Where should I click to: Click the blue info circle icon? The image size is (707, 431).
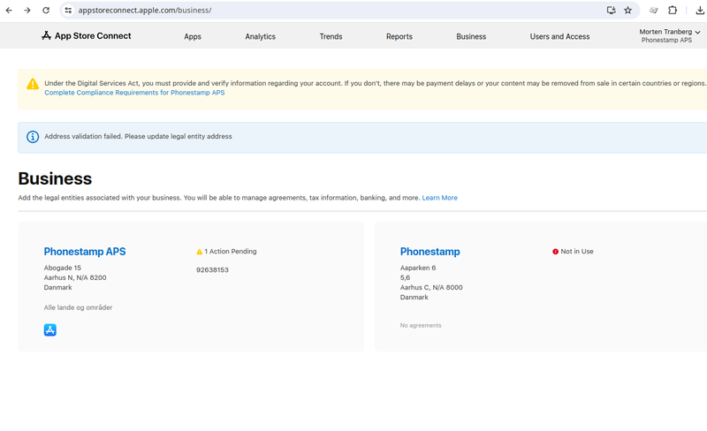(33, 137)
